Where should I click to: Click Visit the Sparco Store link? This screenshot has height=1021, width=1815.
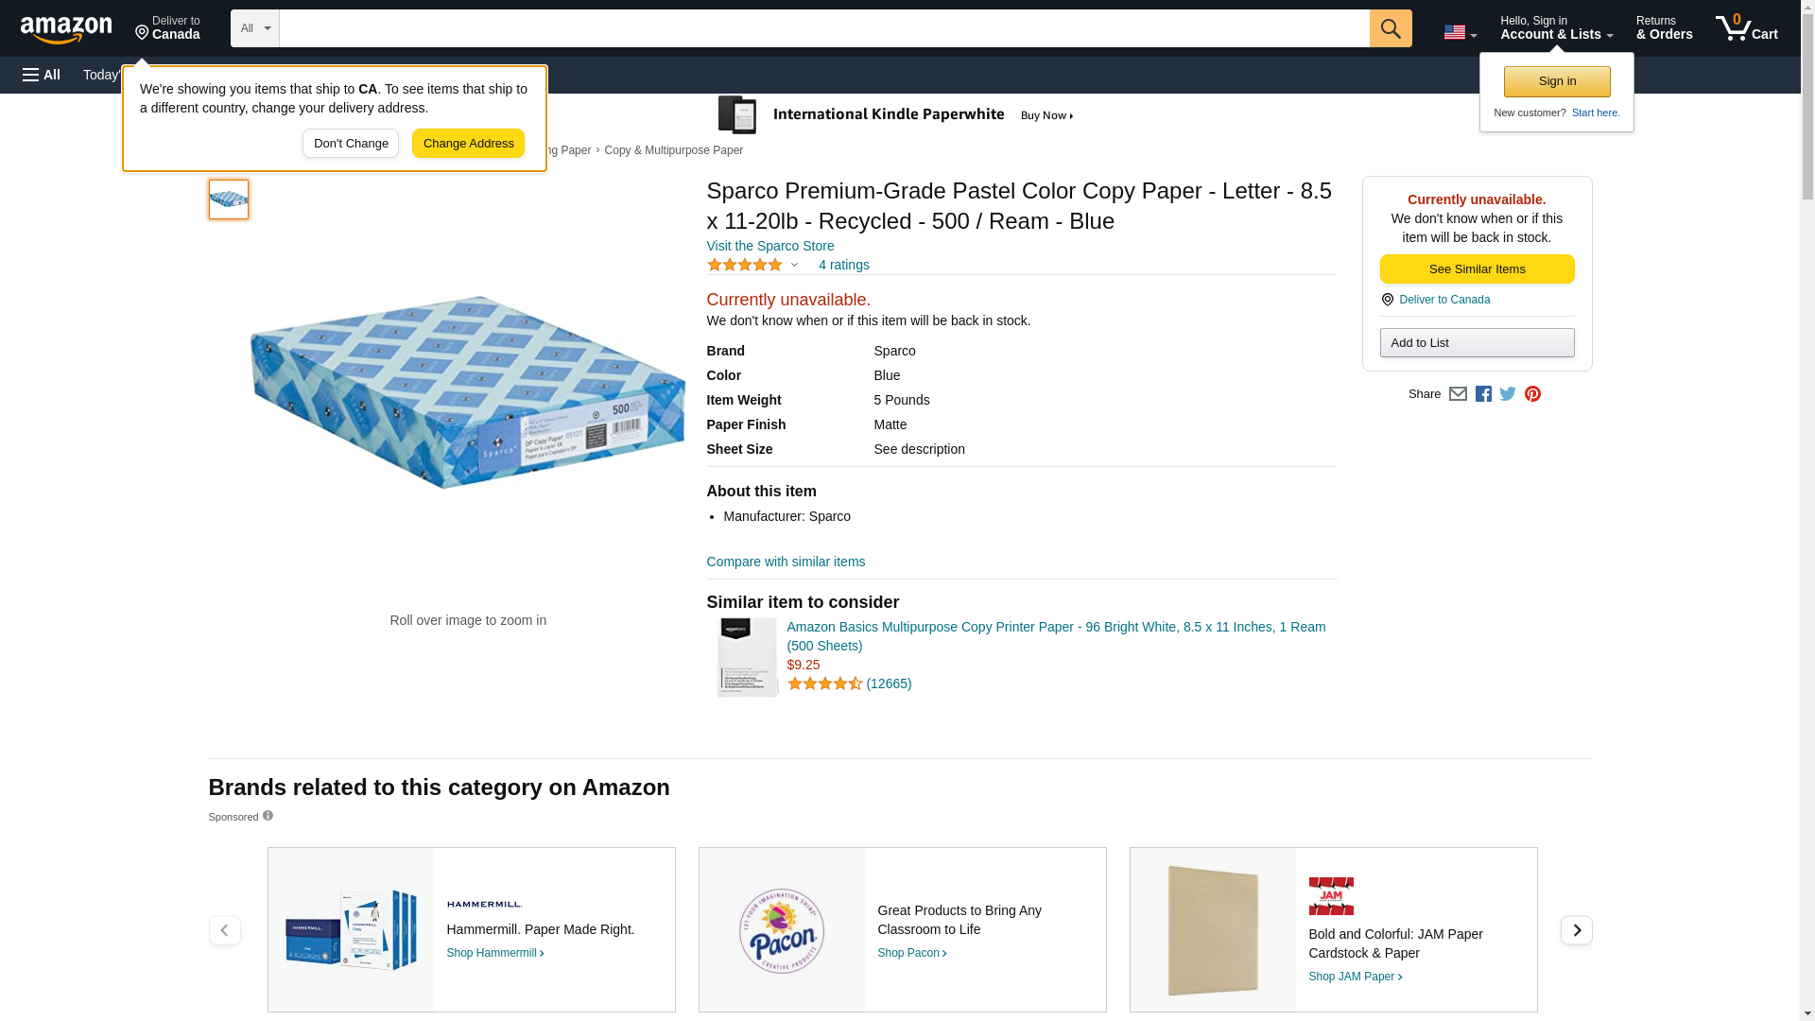(x=769, y=246)
